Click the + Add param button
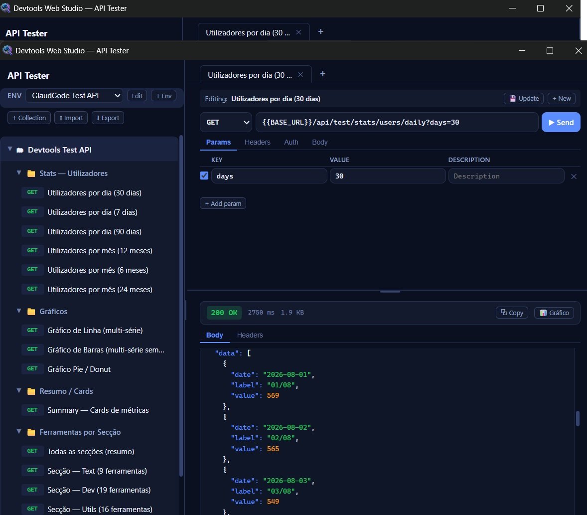This screenshot has height=515, width=587. pos(223,203)
